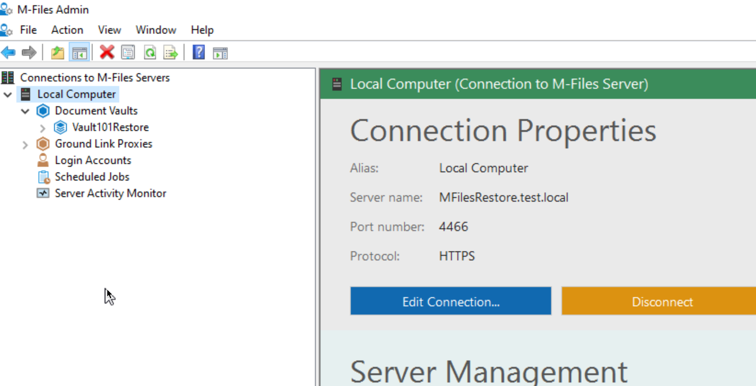
Task: Select the Scheduled Jobs label
Action: pos(92,177)
